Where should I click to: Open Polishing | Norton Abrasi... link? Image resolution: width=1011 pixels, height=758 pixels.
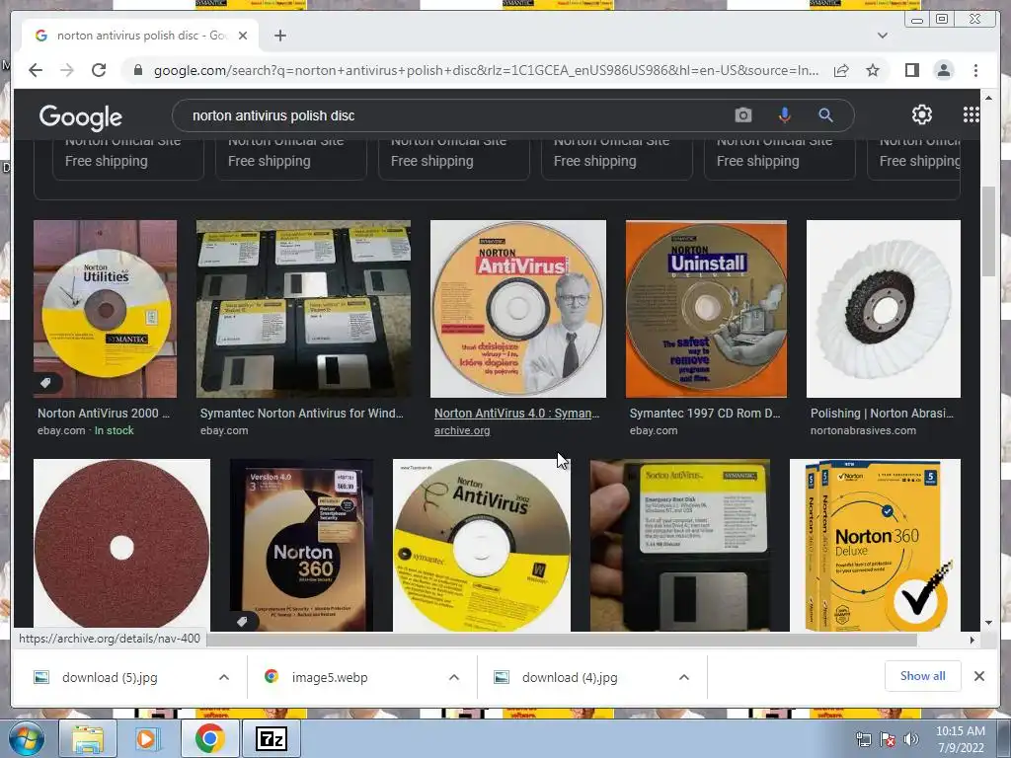tap(882, 414)
